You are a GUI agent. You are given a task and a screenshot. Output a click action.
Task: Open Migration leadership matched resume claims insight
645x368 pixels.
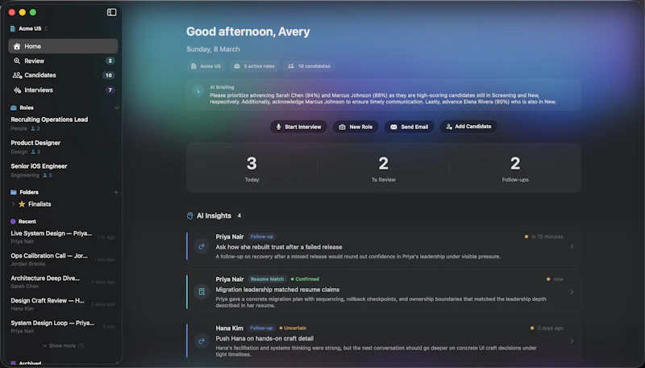tap(384, 292)
